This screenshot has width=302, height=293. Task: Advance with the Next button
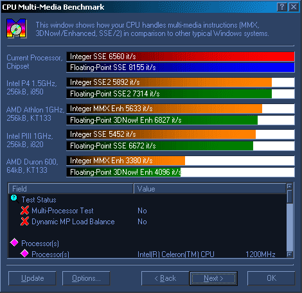click(213, 278)
